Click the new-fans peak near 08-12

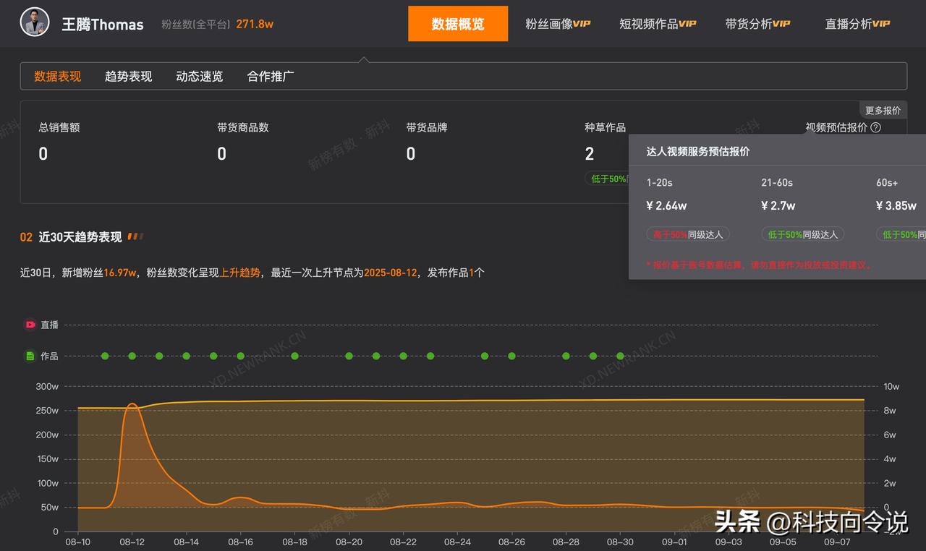(132, 404)
